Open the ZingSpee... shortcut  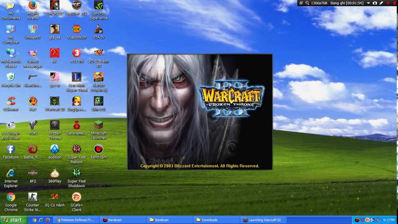tap(76, 104)
